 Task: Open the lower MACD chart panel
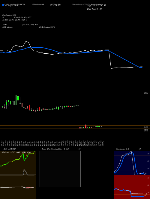coord(18,187)
